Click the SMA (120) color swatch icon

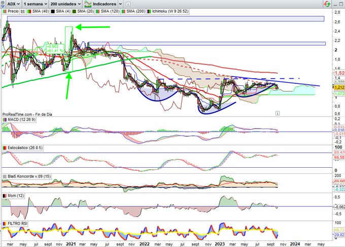pos(98,12)
